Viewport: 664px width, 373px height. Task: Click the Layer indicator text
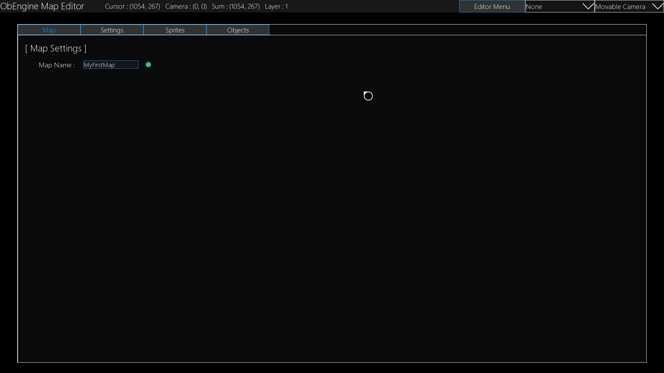pos(276,6)
